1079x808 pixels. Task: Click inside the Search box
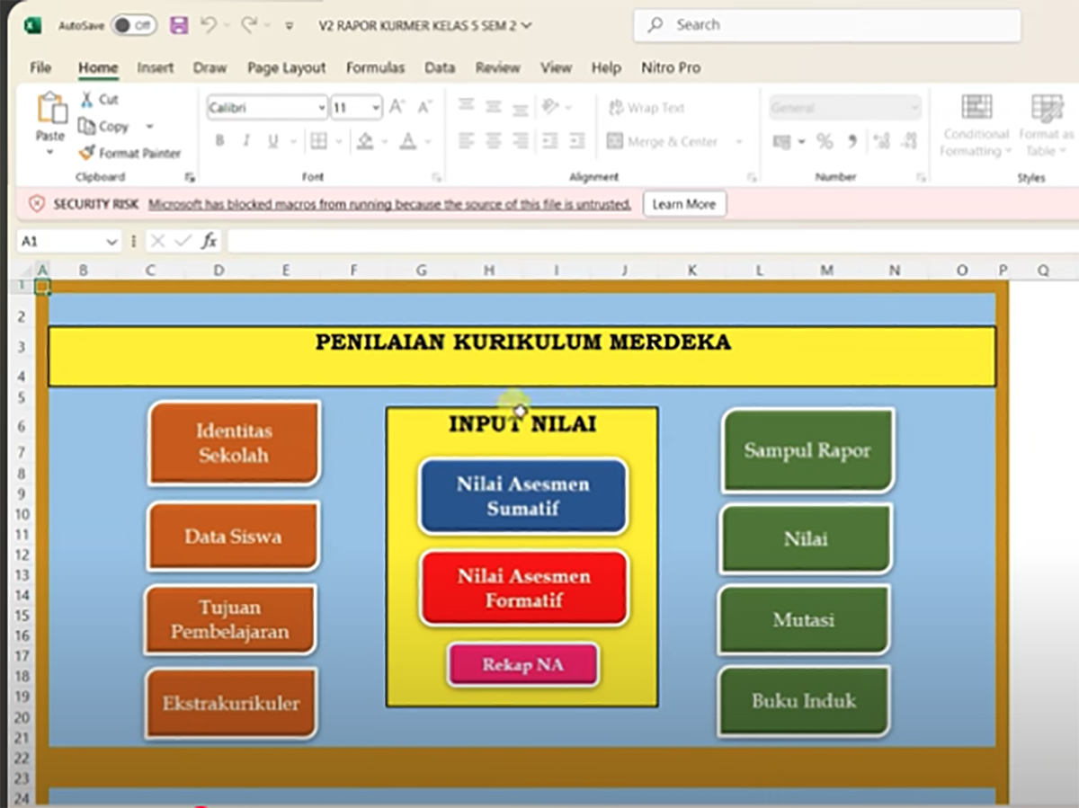click(x=827, y=25)
